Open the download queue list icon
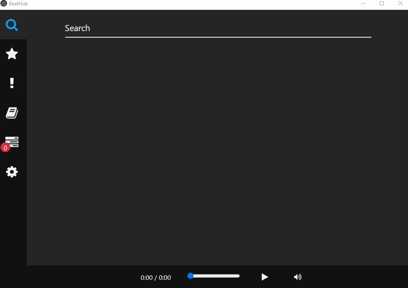This screenshot has height=288, width=408. (12, 142)
